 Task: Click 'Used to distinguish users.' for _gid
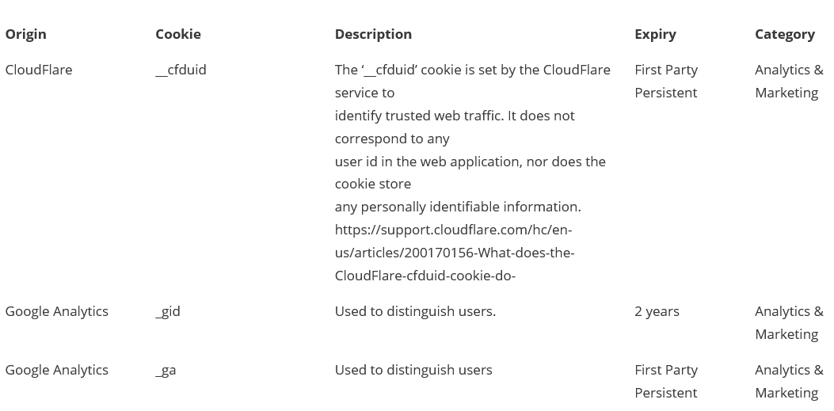415,311
